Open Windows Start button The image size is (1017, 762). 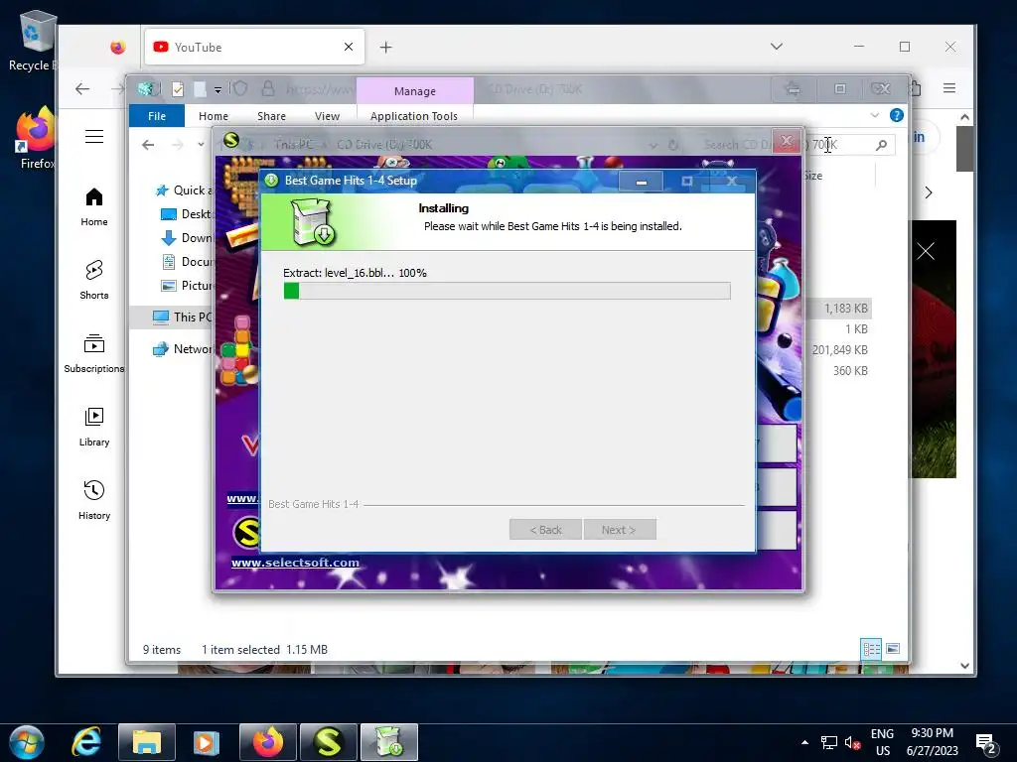[x=27, y=742]
